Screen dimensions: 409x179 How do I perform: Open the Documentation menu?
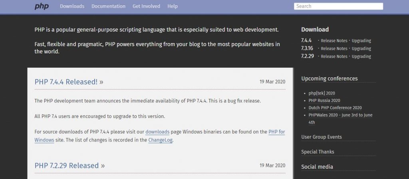click(x=108, y=6)
